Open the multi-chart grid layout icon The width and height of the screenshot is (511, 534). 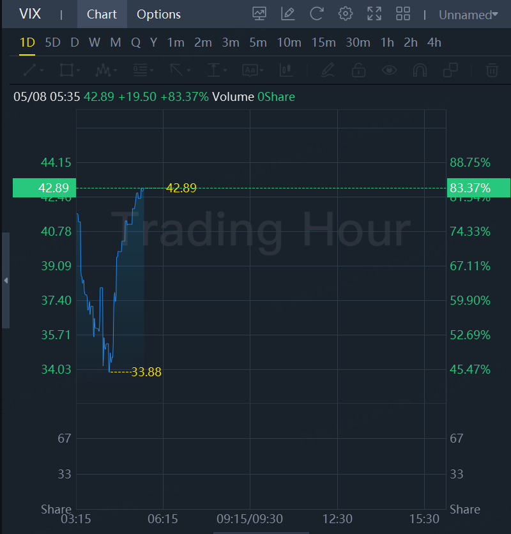point(403,14)
